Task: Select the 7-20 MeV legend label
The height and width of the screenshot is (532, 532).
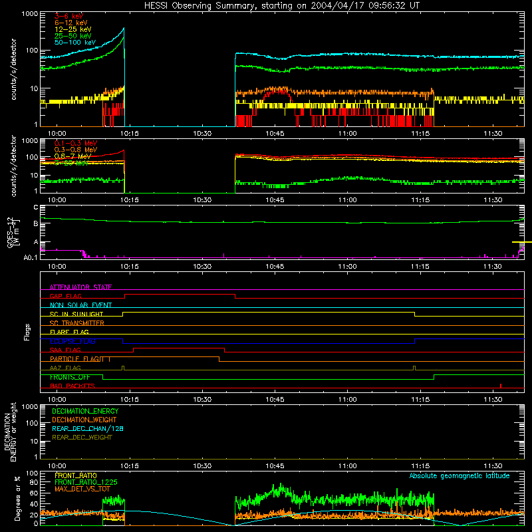Action: [71, 163]
